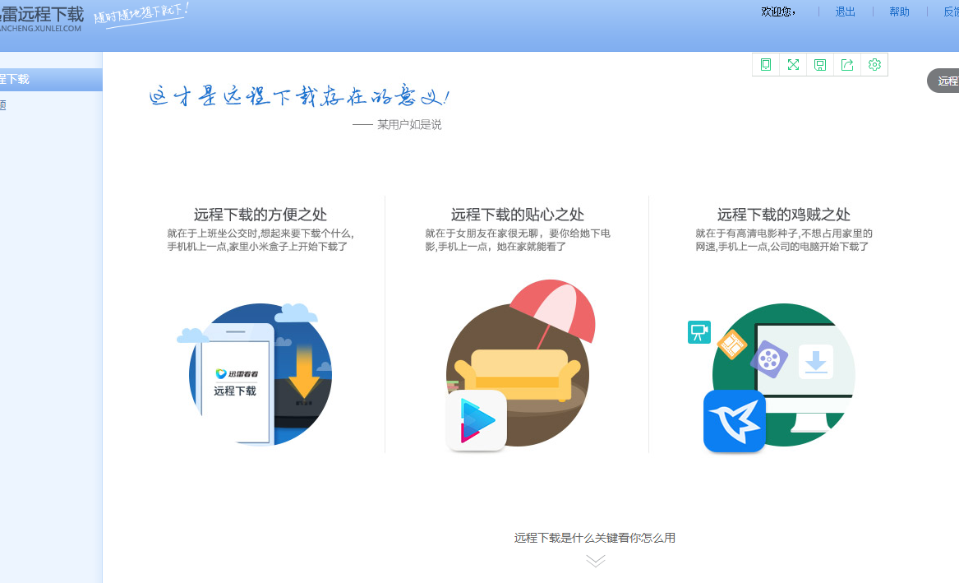Click the 退出 logout link

(845, 12)
